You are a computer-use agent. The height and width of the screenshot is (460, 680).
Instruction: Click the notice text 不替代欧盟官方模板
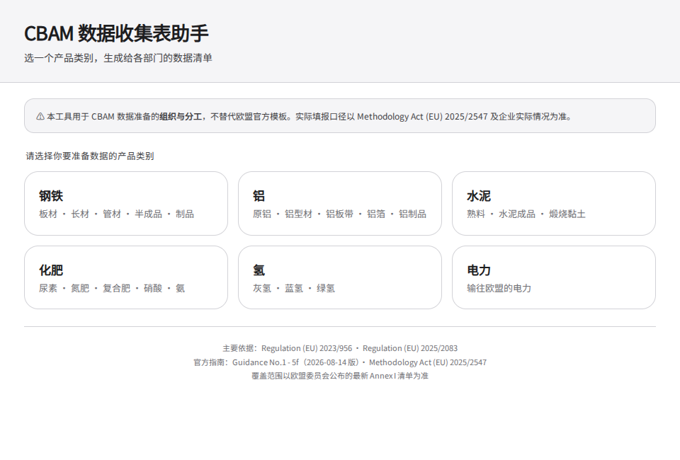point(249,117)
